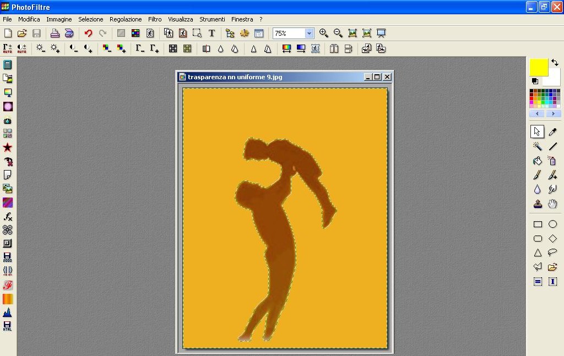Open the Regolazione menu
This screenshot has width=564, height=356.
pos(126,19)
